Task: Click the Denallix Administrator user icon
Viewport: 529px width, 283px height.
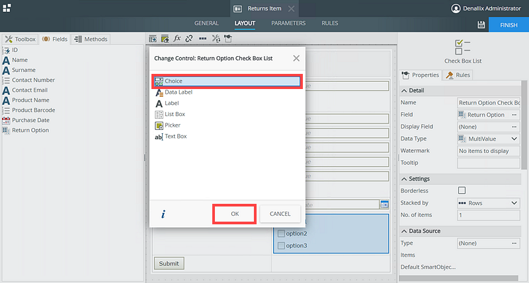Action: coord(456,8)
